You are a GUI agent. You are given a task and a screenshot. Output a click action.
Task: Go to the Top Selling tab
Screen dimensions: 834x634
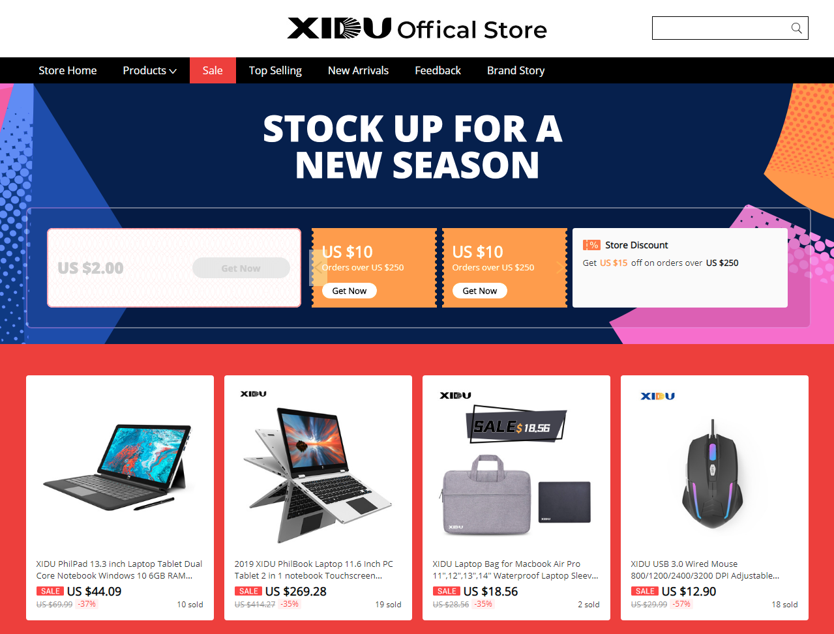click(275, 70)
